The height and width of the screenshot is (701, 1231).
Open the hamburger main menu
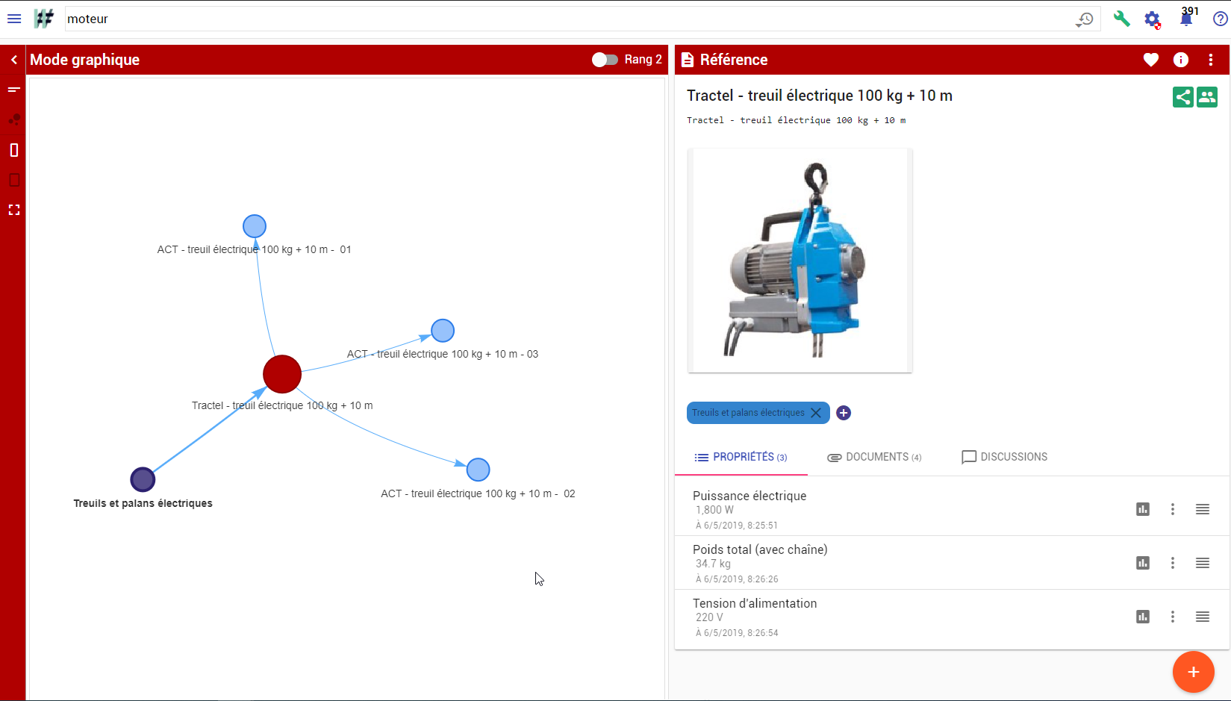tap(14, 19)
